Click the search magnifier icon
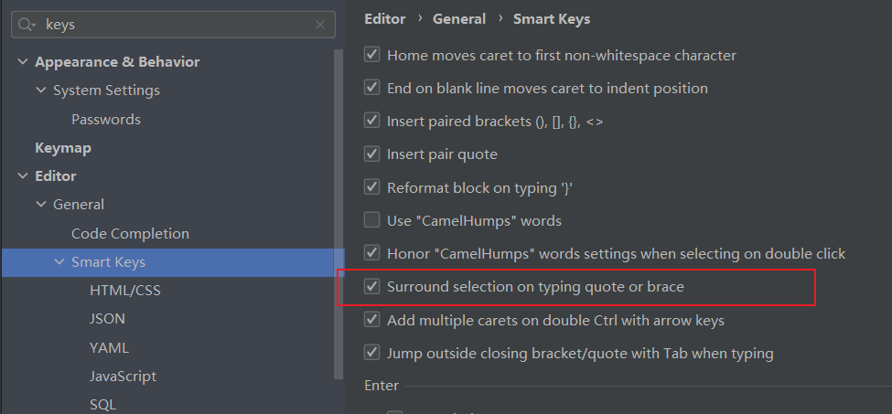The height and width of the screenshot is (414, 892). (x=27, y=26)
